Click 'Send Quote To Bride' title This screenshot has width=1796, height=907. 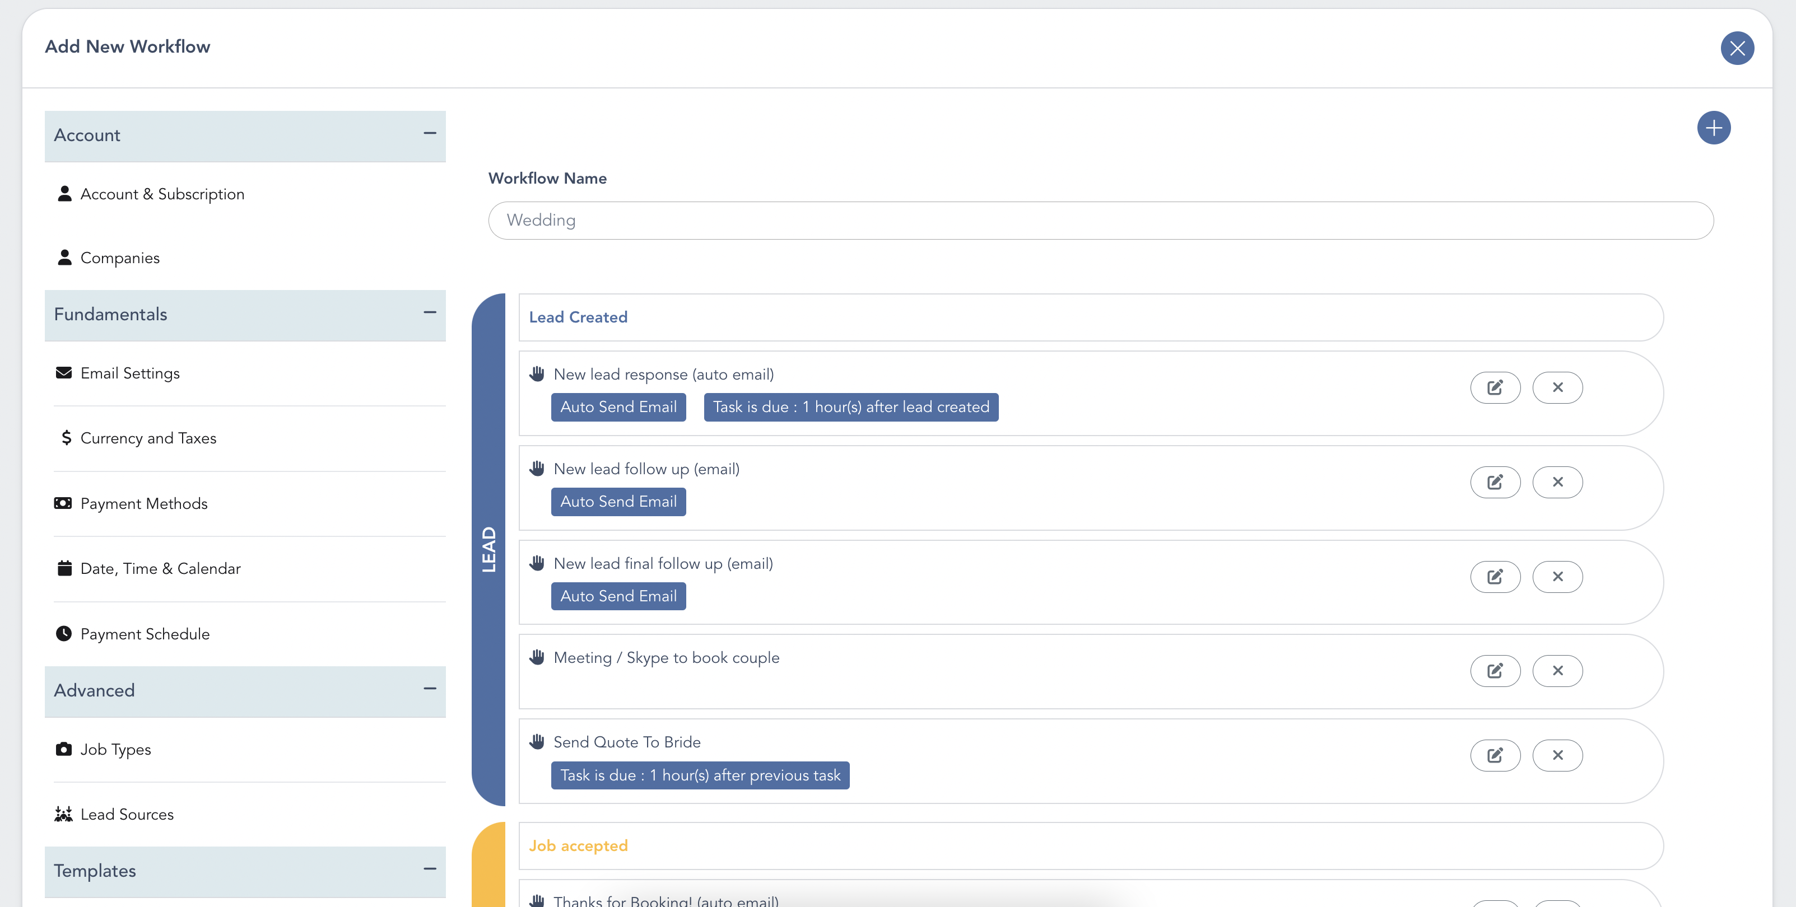click(x=627, y=742)
